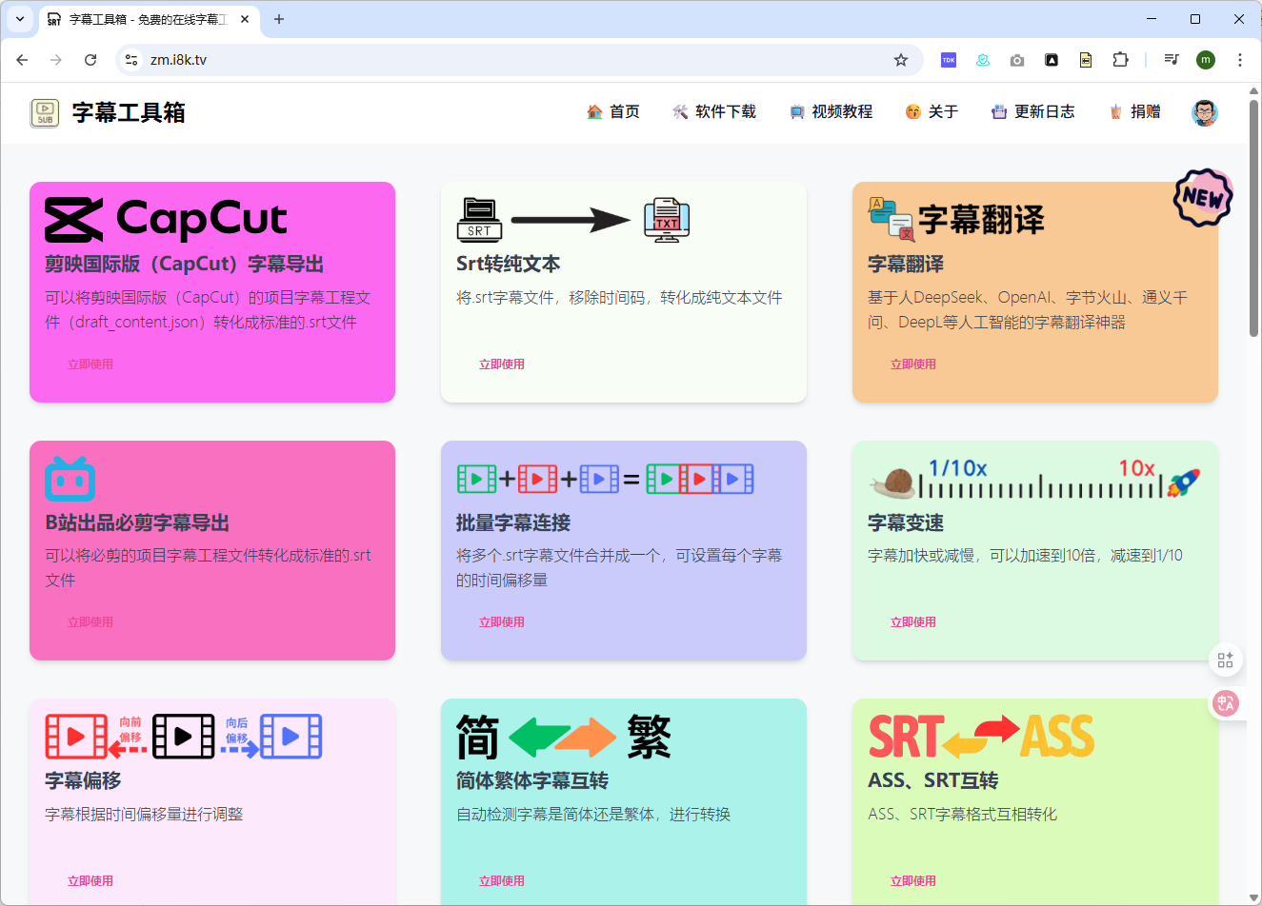Open the 关于 menu item
This screenshot has width=1262, height=906.
click(x=931, y=111)
